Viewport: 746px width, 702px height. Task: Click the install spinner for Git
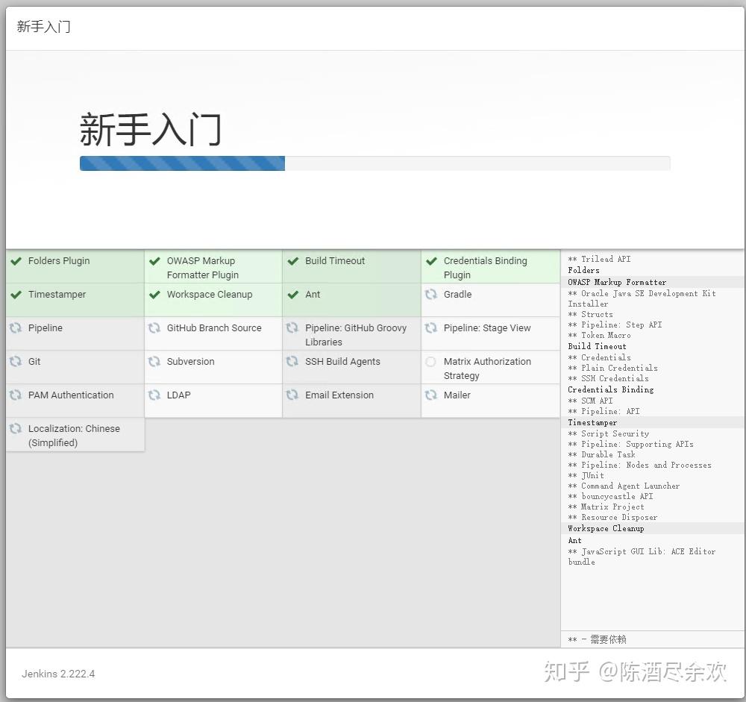tap(16, 362)
